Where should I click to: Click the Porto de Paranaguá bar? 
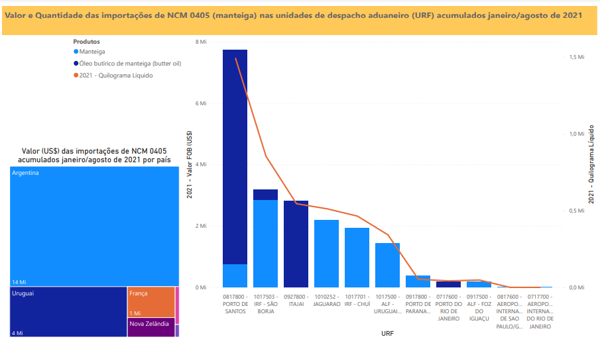coord(418,281)
